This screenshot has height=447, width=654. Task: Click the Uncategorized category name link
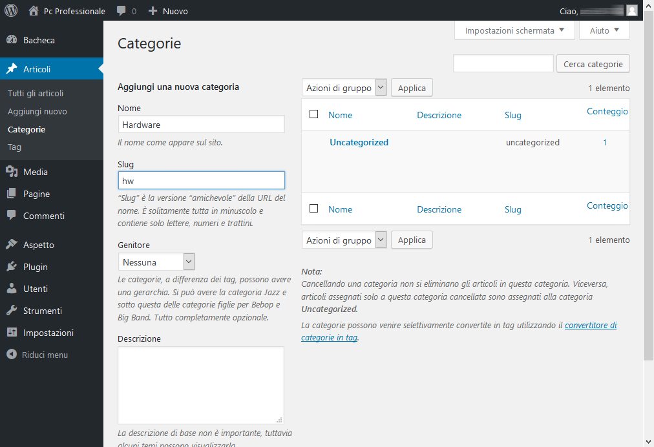click(x=359, y=142)
